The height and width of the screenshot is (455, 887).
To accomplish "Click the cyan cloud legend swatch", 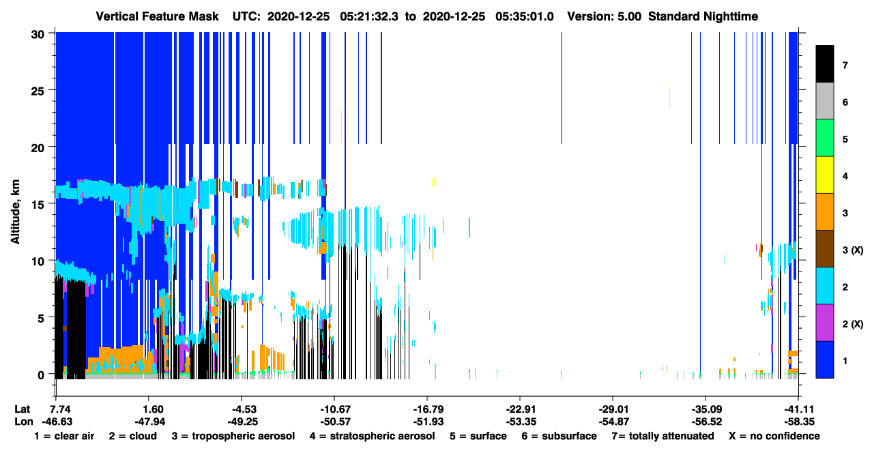I will [825, 285].
